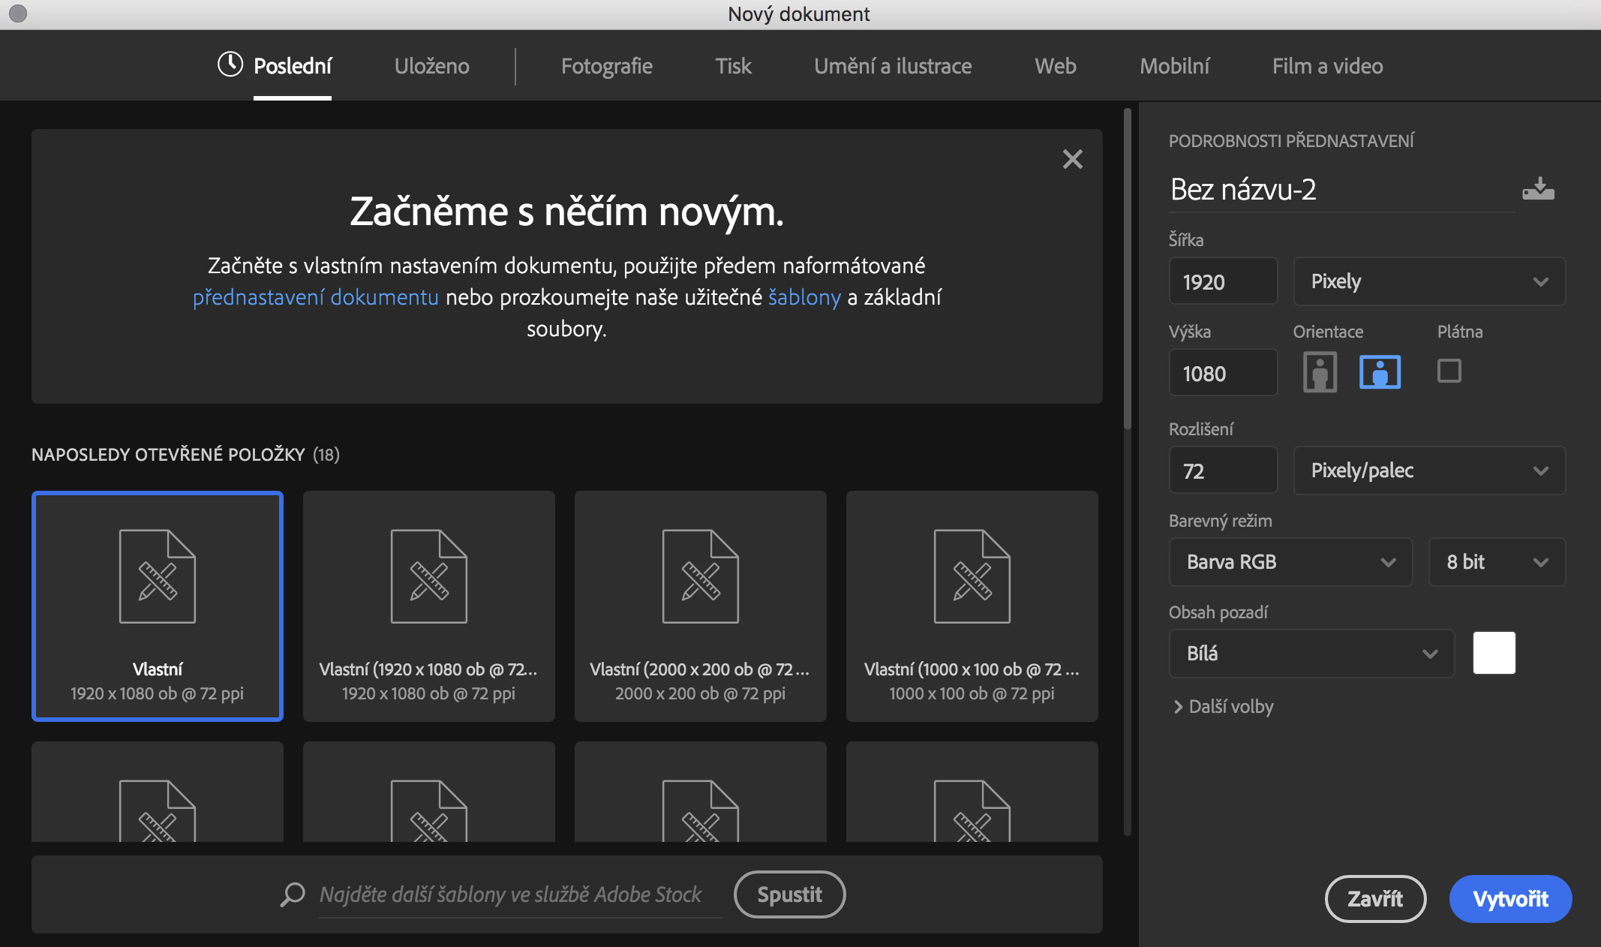Follow the přednastavení dokumentu link

click(316, 297)
